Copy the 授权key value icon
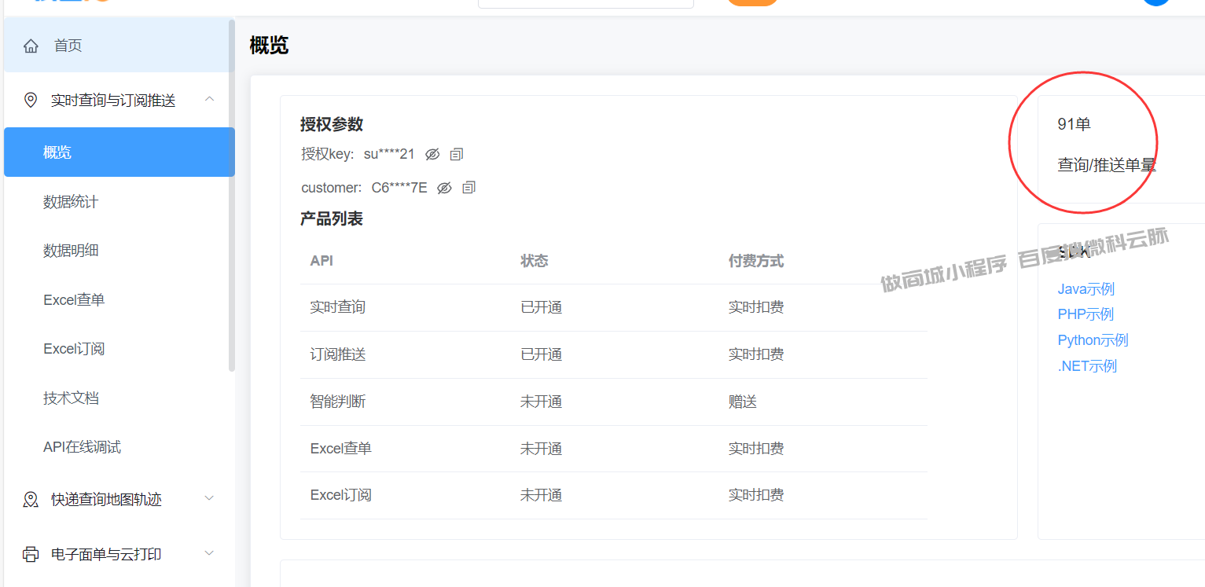This screenshot has width=1205, height=587. pyautogui.click(x=456, y=155)
